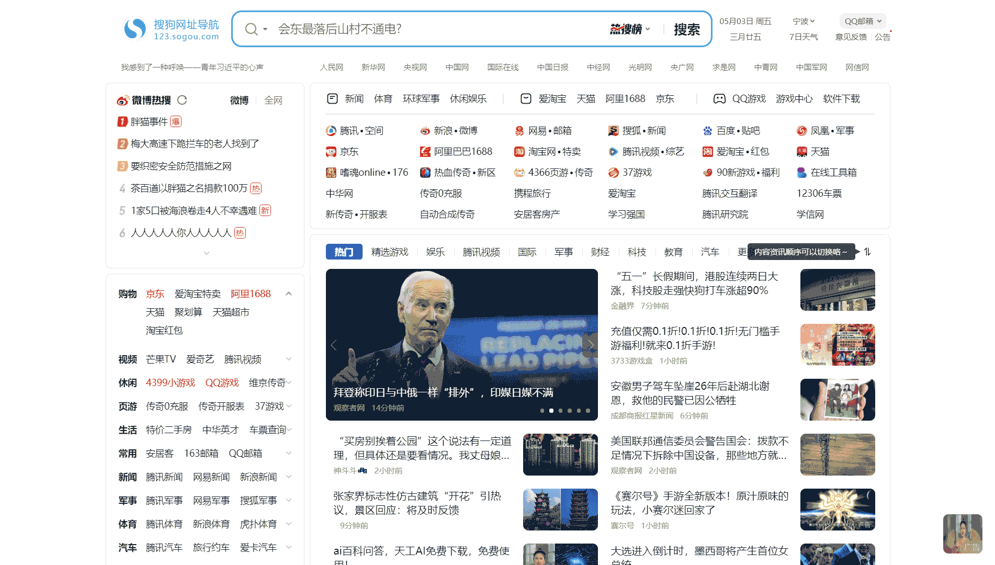The width and height of the screenshot is (995, 565).
Task: Refresh the Weibo hot search list
Action: coord(182,100)
